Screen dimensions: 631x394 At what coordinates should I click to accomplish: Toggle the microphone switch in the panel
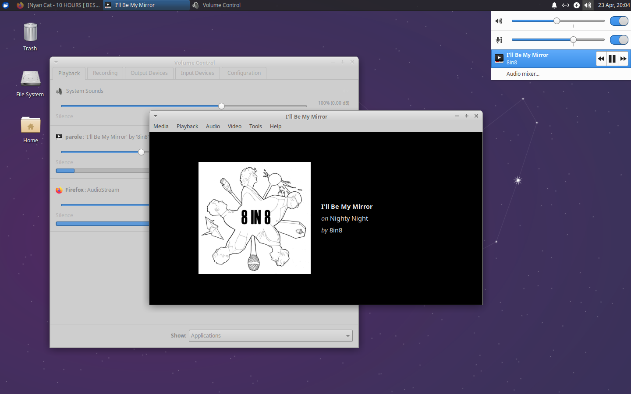619,40
